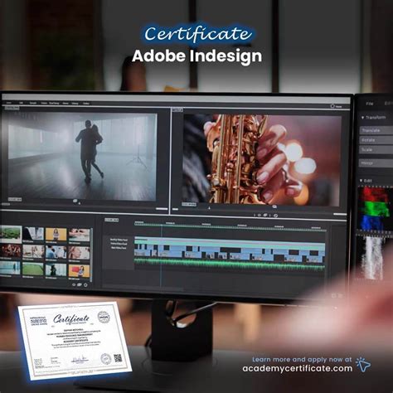
Task: Click the green audio waveform track
Action: coord(230,265)
